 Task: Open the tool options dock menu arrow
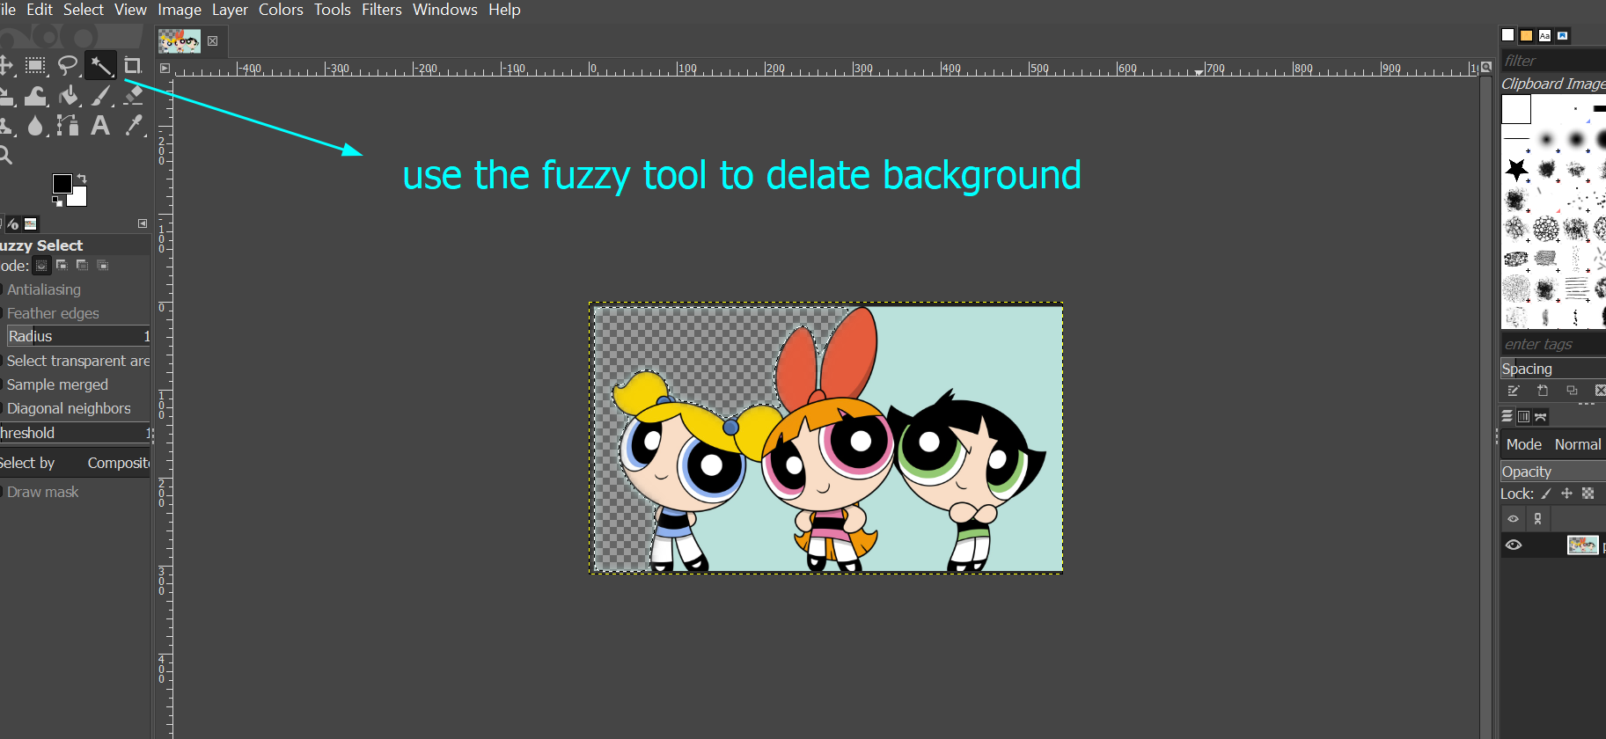pyautogui.click(x=143, y=223)
